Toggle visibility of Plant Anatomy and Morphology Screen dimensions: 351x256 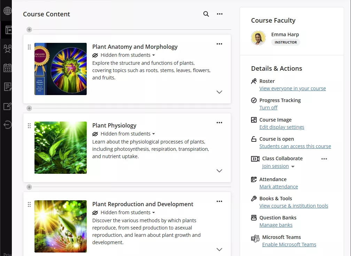click(x=124, y=55)
